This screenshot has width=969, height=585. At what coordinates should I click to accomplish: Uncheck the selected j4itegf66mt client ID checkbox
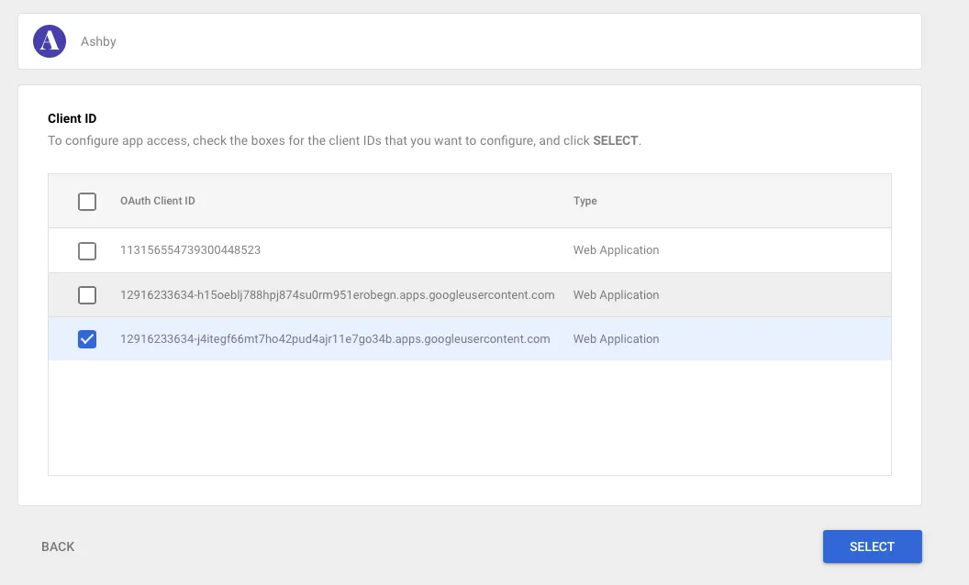87,339
